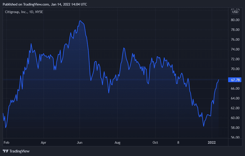Click the 70.00 price axis label
This screenshot has width=245, height=156.
click(235, 69)
